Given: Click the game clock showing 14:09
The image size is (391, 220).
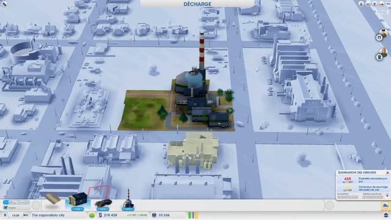Looking at the screenshot, I should click(x=15, y=215).
